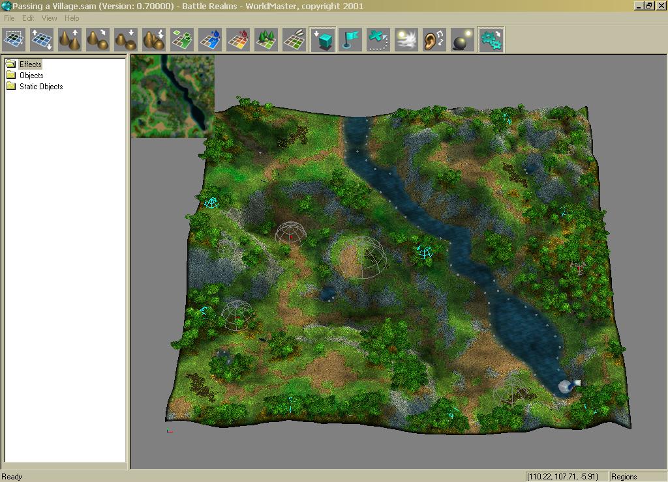This screenshot has width=668, height=482.
Task: Select the raise/lower grid height tool
Action: point(42,40)
